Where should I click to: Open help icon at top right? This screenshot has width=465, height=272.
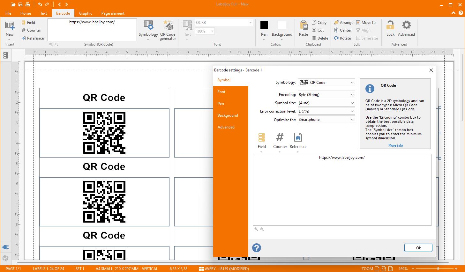(x=461, y=13)
